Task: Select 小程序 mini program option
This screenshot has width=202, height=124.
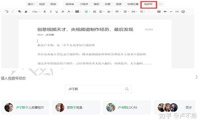Action: (x=84, y=4)
